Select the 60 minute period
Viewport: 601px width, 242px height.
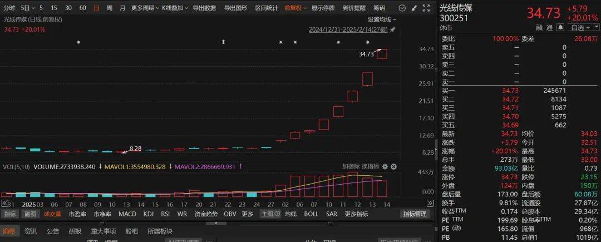pyautogui.click(x=82, y=8)
